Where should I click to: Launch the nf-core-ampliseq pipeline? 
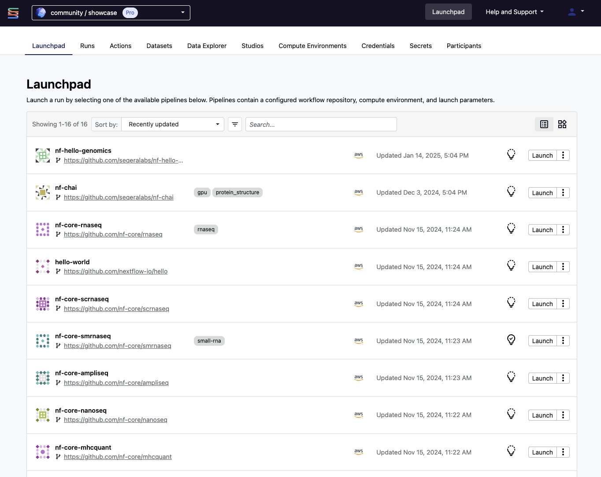click(542, 378)
